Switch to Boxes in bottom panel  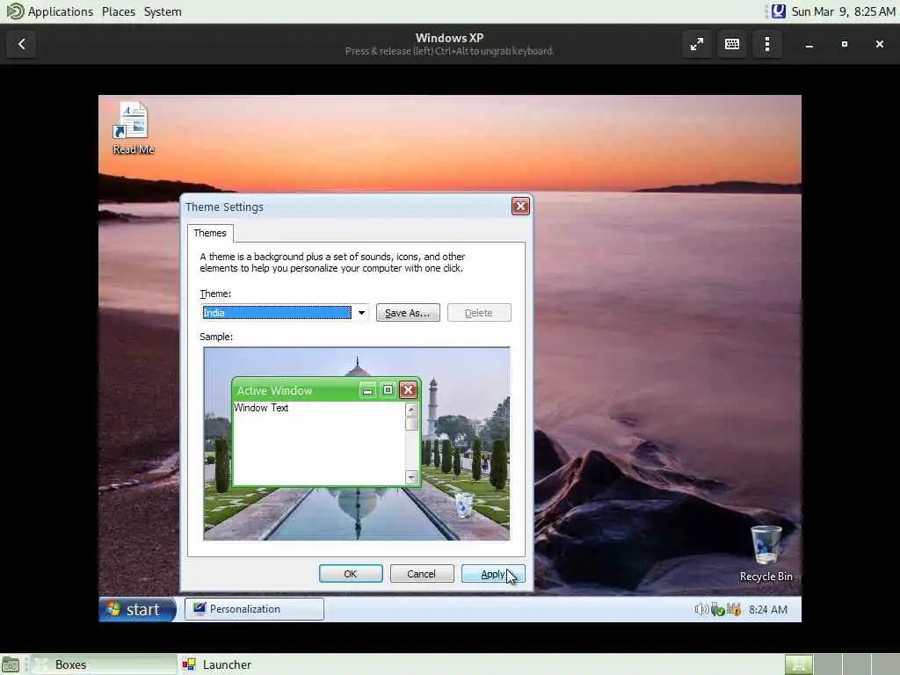(x=104, y=664)
